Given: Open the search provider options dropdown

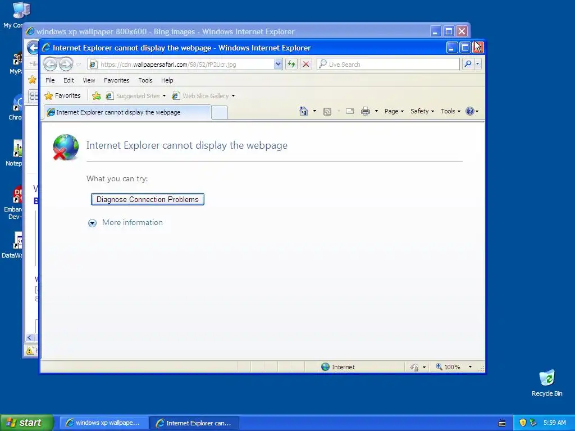Looking at the screenshot, I should pos(477,64).
